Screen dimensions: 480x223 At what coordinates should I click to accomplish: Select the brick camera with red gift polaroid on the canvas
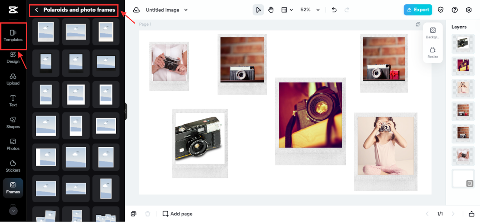[x=384, y=63]
